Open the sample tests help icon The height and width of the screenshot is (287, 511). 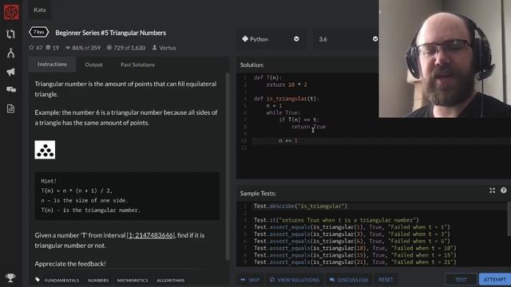coord(504,191)
